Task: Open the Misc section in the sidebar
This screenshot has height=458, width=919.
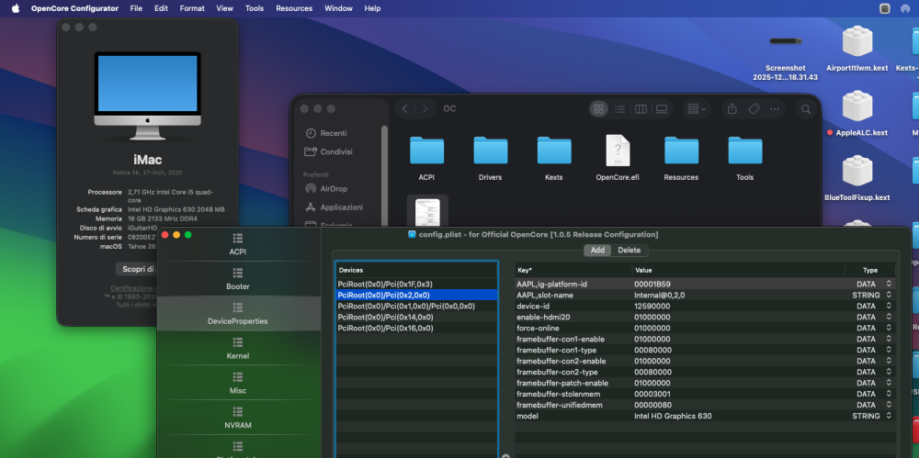Action: coord(237,383)
